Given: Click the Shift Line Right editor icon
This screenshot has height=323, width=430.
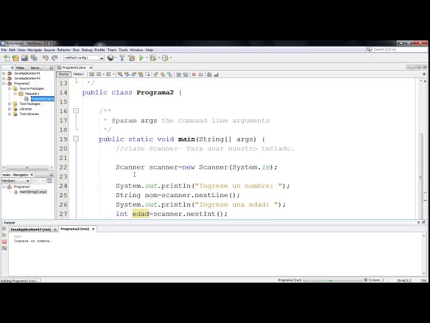Looking at the screenshot, I should (185, 75).
